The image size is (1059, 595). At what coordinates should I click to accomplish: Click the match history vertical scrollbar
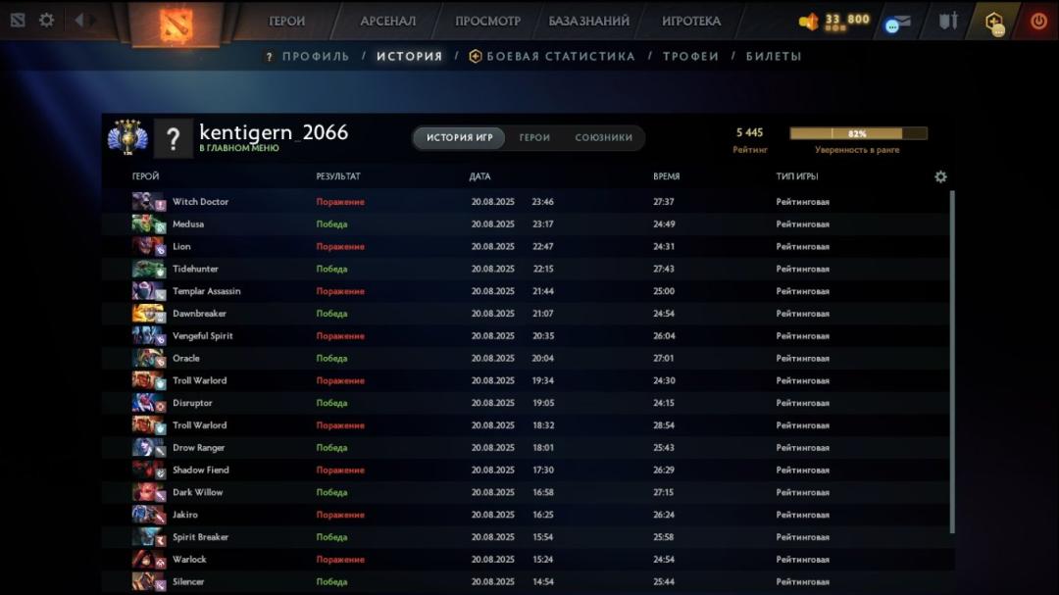(x=952, y=362)
